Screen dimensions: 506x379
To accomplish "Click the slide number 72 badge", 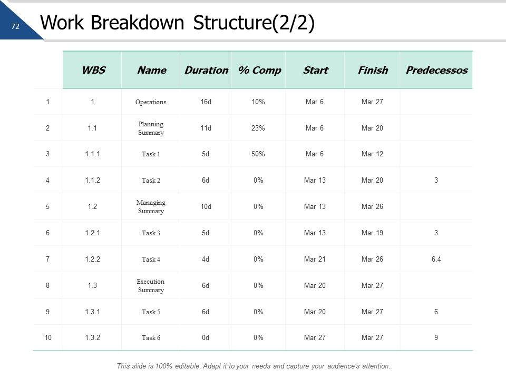I will click(x=15, y=26).
